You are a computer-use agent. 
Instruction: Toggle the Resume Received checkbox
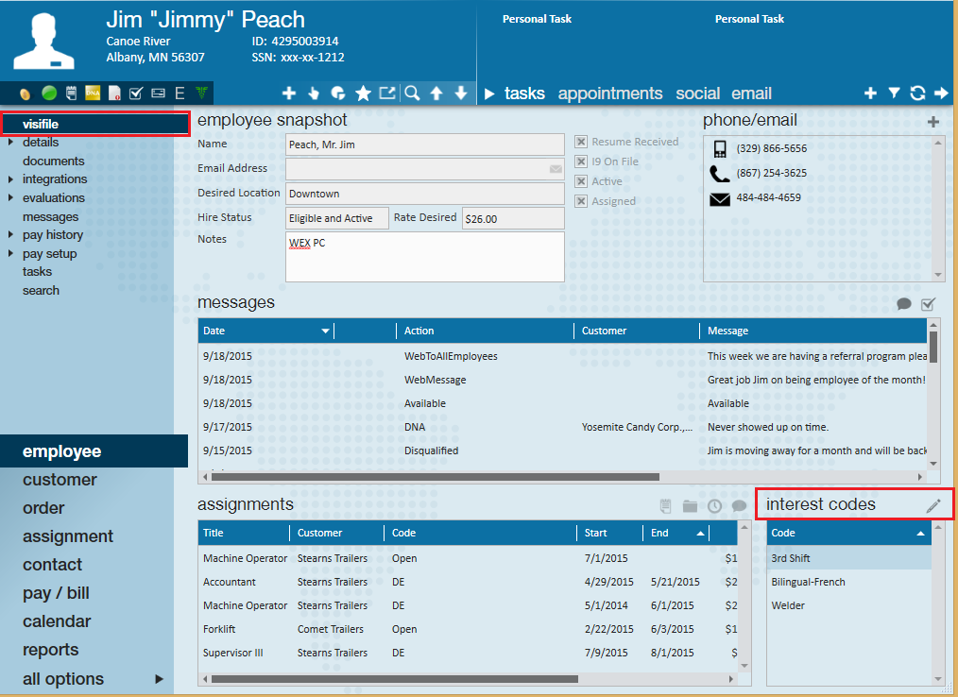click(582, 142)
